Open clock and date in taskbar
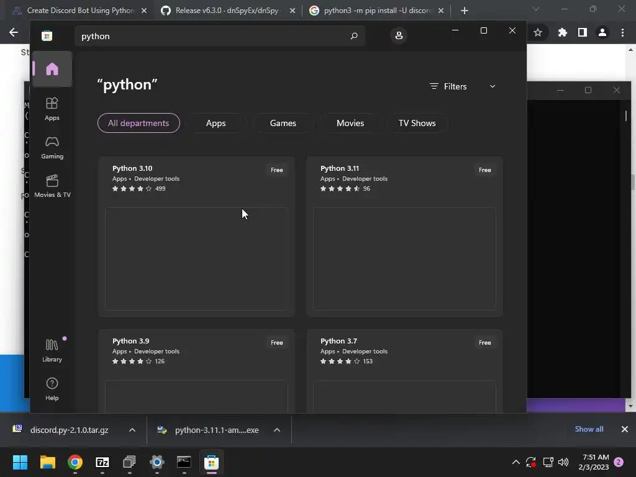 594,462
